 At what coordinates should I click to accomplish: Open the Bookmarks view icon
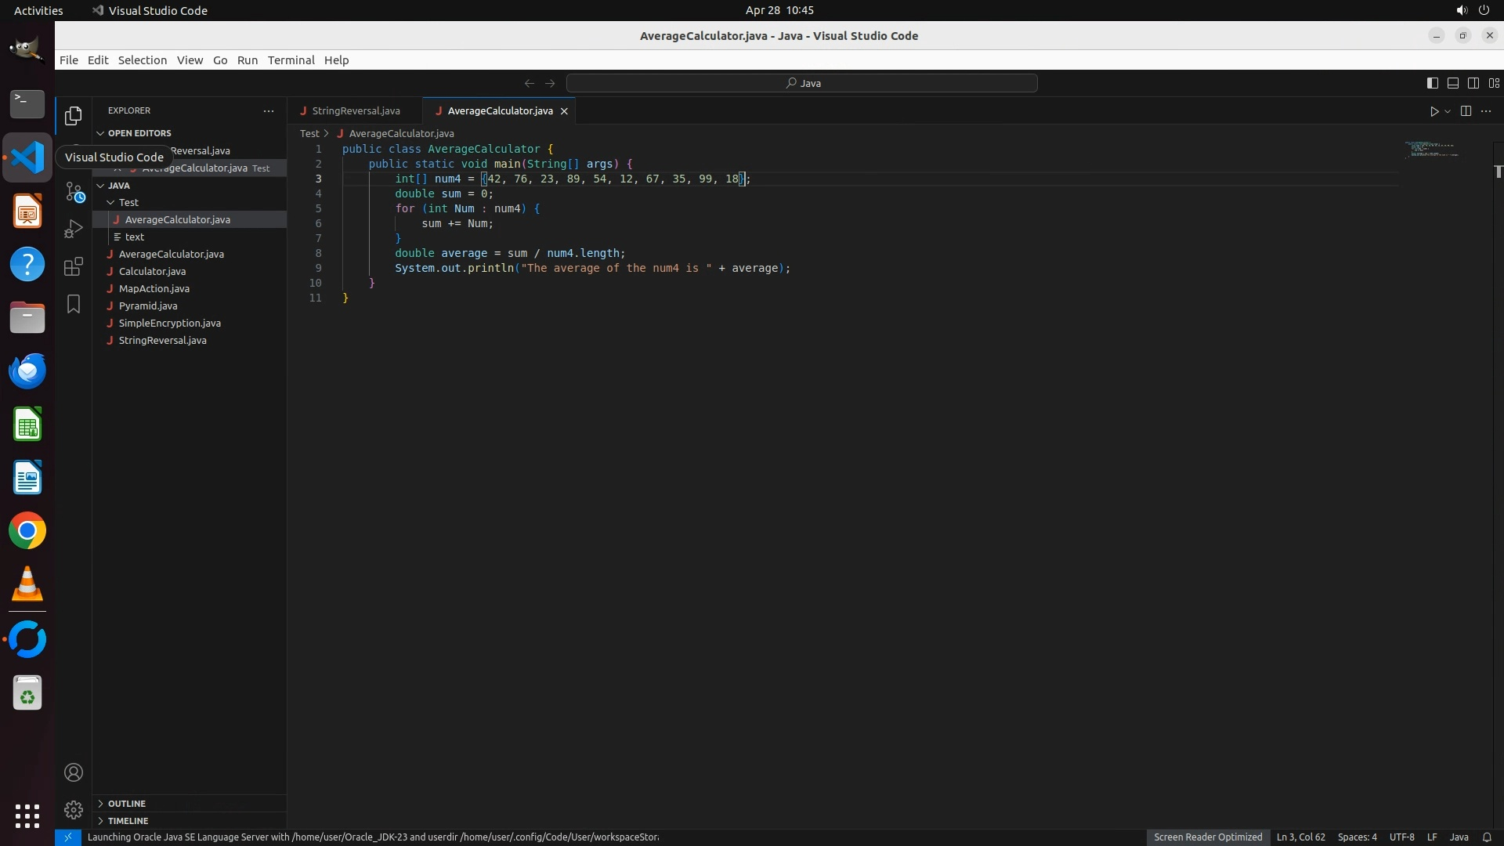coord(74,304)
